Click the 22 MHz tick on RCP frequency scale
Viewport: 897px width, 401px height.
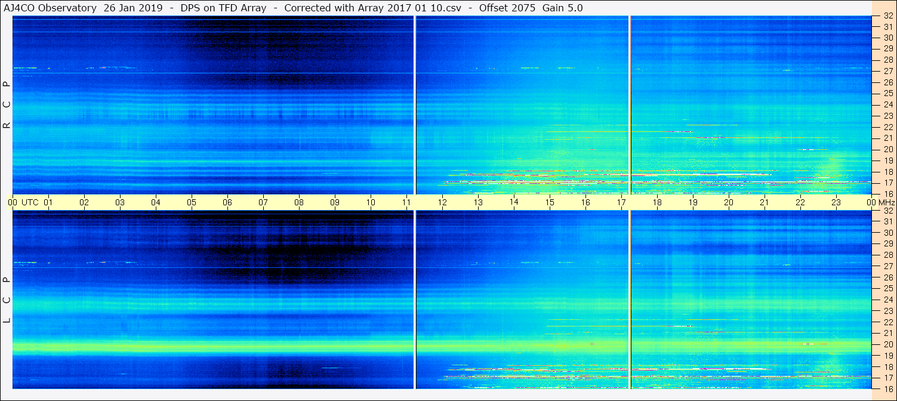(888, 127)
